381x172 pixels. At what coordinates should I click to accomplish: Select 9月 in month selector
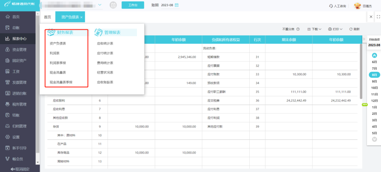[x=374, y=81]
